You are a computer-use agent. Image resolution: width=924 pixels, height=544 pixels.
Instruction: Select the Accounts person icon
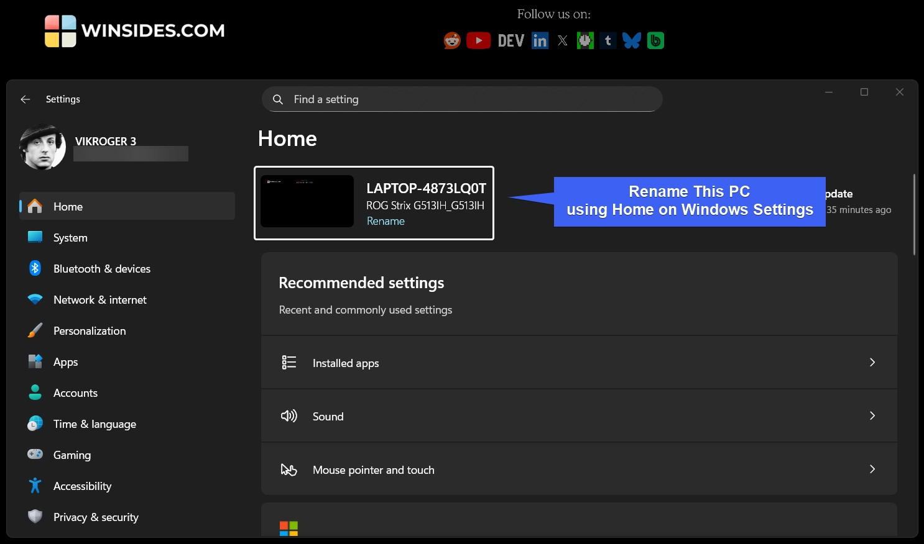(x=35, y=392)
